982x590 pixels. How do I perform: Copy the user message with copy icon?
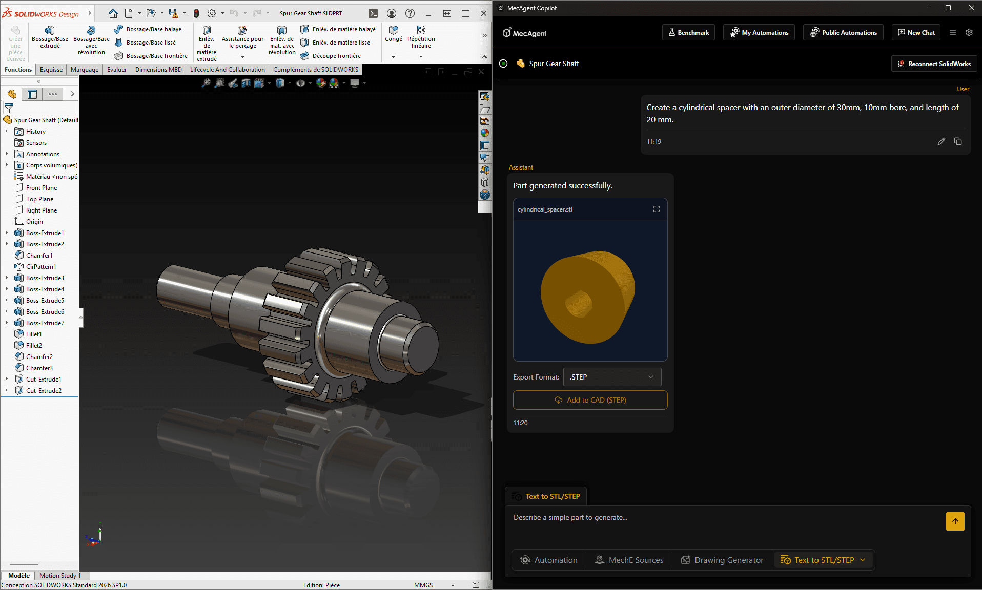pyautogui.click(x=957, y=141)
